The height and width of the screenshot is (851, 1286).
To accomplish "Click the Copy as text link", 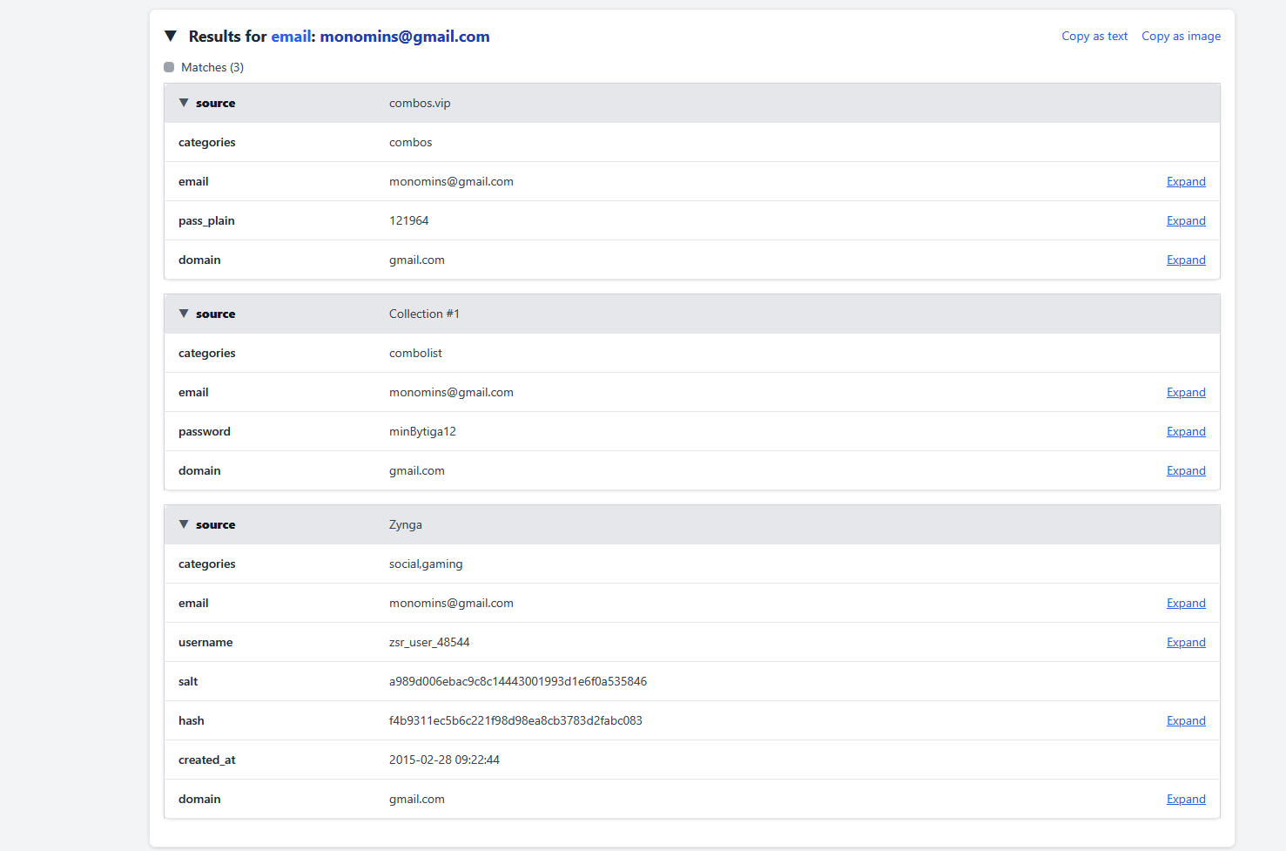I will (1094, 37).
